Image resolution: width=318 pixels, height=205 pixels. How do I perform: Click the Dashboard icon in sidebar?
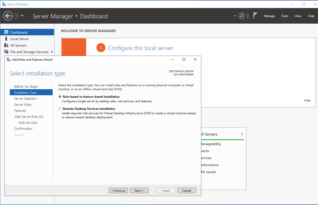pos(6,32)
